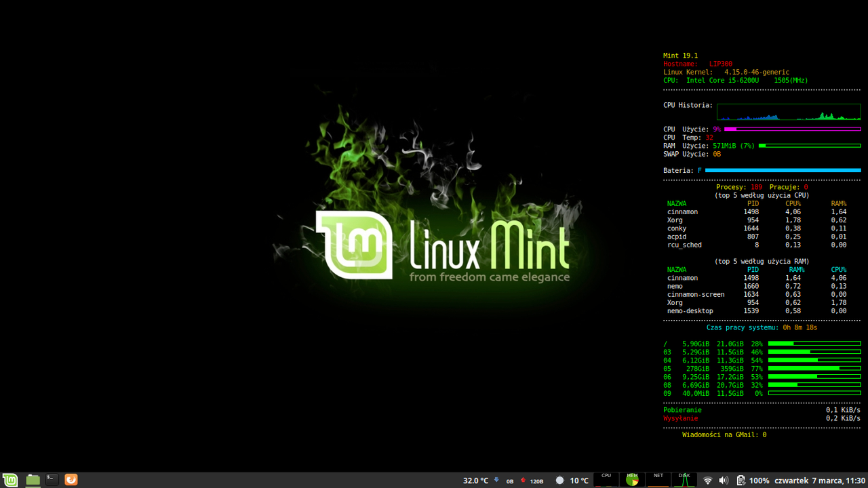Click the 'Wiadomości na GMail: 0' line
The image size is (868, 488).
[724, 434]
